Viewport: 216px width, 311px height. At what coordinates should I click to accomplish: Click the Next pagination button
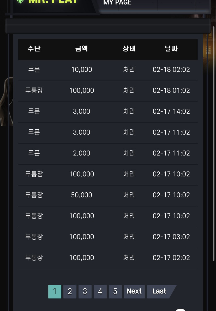134,292
